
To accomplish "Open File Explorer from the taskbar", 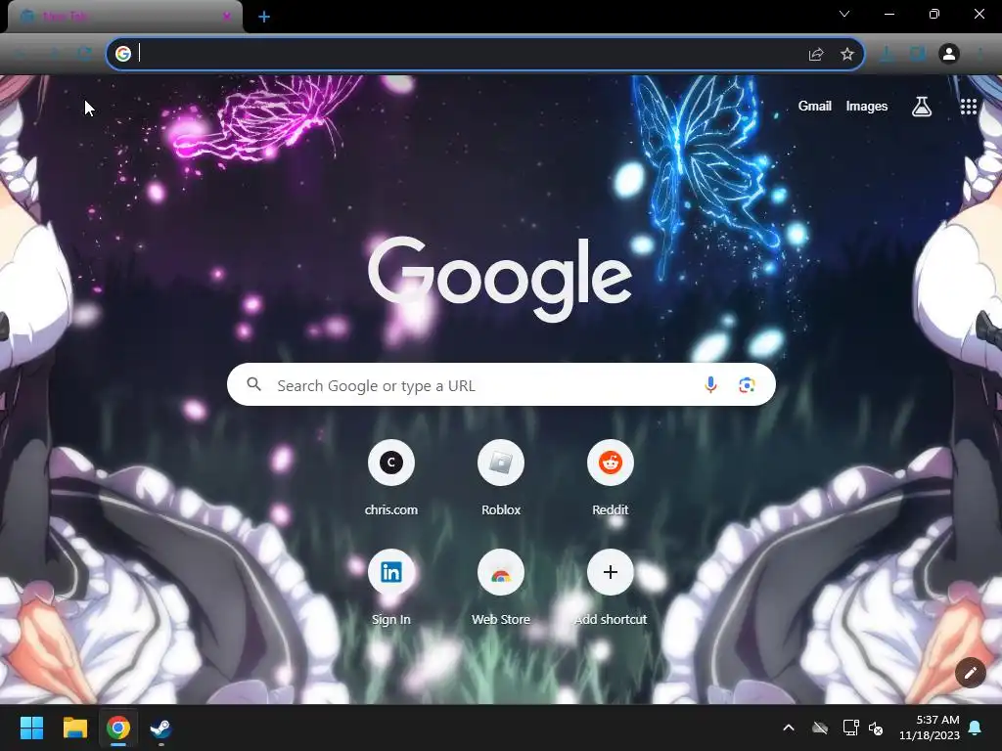I will tap(74, 728).
